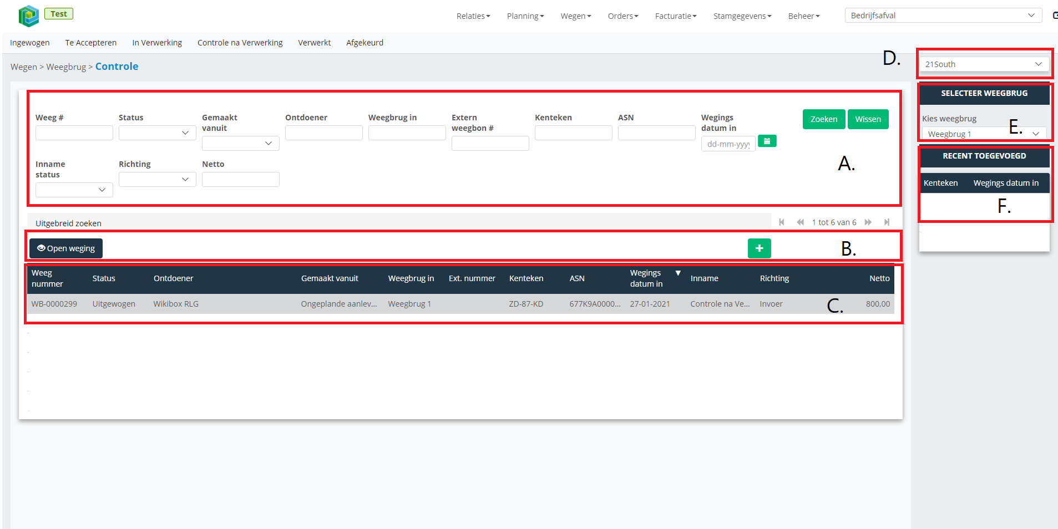Focus the Netto input field
This screenshot has height=529, width=1058.
pos(240,179)
